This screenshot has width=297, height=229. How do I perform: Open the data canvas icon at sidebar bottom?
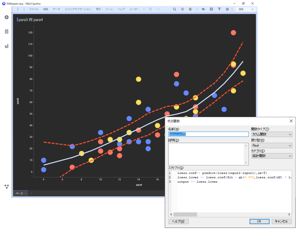pos(7,187)
